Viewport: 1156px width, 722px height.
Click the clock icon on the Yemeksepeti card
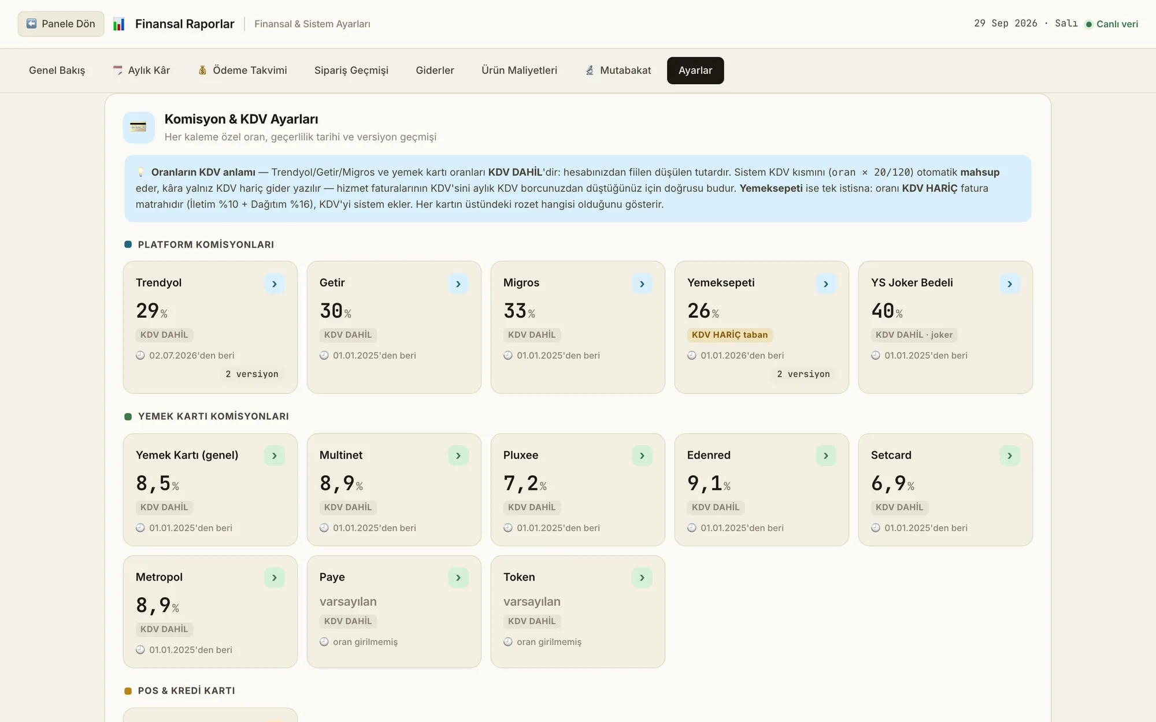[692, 355]
